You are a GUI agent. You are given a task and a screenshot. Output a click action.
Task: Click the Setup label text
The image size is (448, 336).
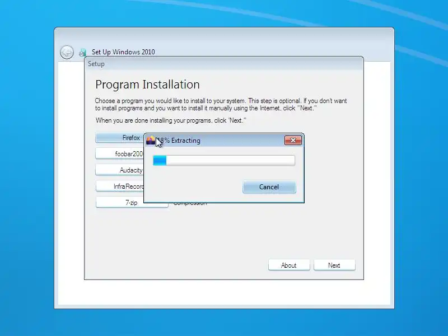tap(96, 64)
